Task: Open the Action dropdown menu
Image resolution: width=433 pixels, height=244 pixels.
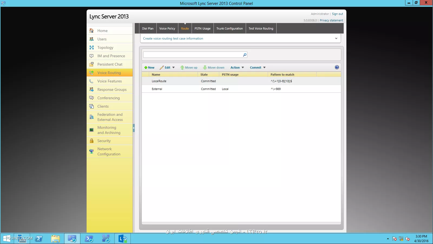Action: coord(237,68)
